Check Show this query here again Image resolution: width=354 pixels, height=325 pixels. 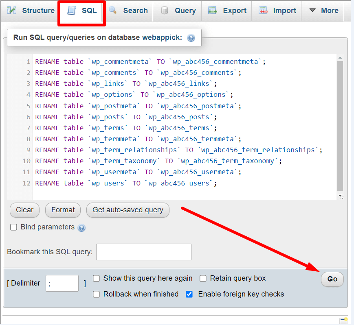[96, 279]
